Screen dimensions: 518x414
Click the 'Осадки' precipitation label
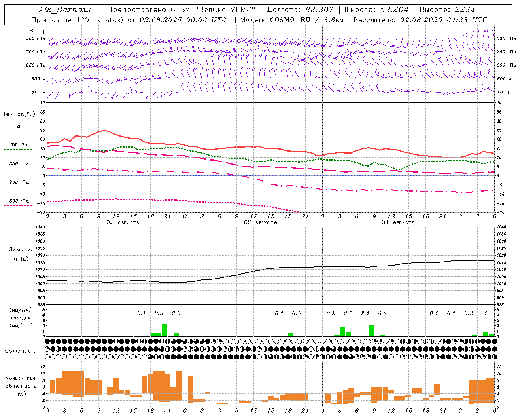click(x=21, y=318)
